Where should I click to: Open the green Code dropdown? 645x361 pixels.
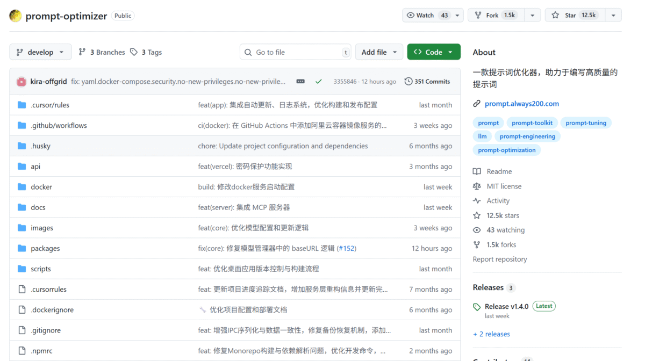pyautogui.click(x=434, y=52)
